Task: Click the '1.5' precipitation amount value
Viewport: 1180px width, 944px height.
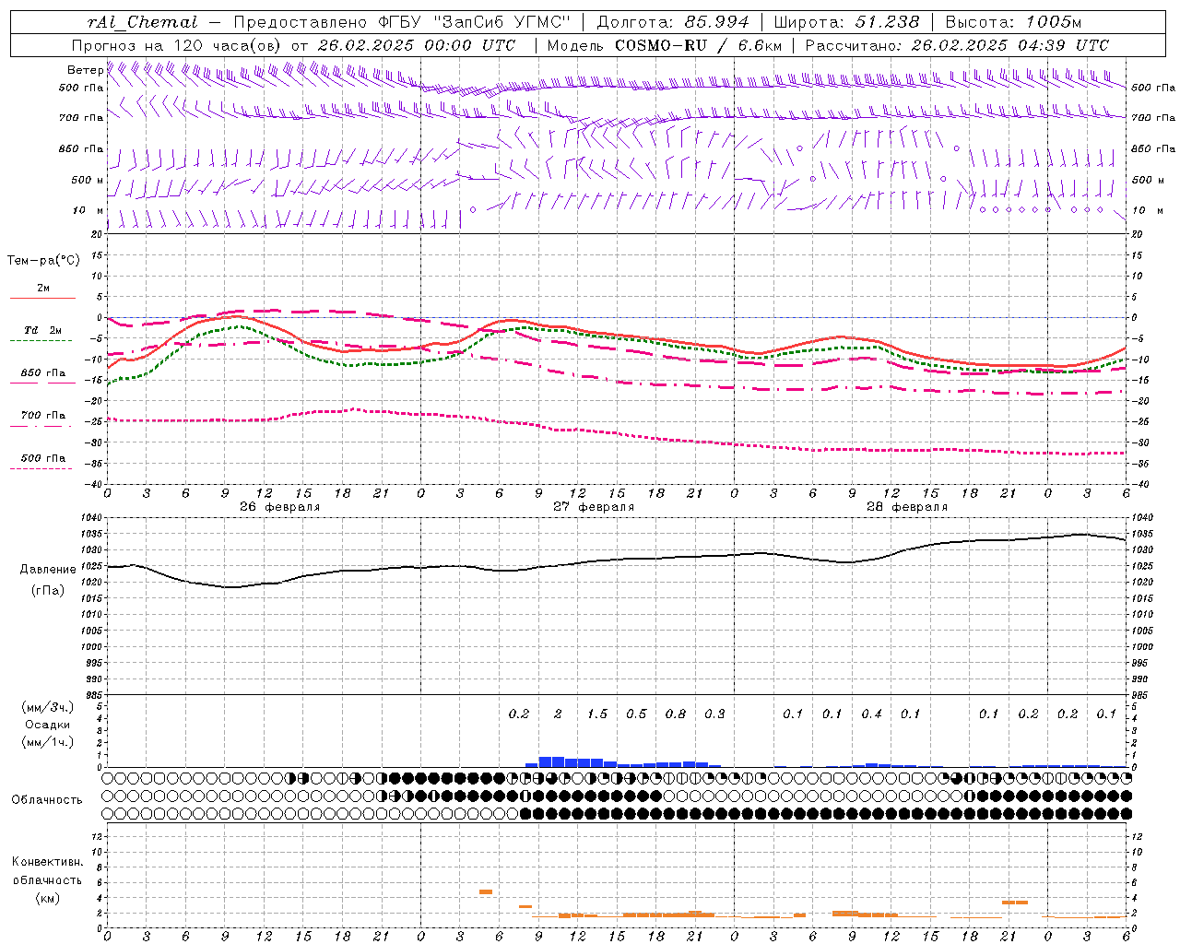Action: click(x=597, y=714)
